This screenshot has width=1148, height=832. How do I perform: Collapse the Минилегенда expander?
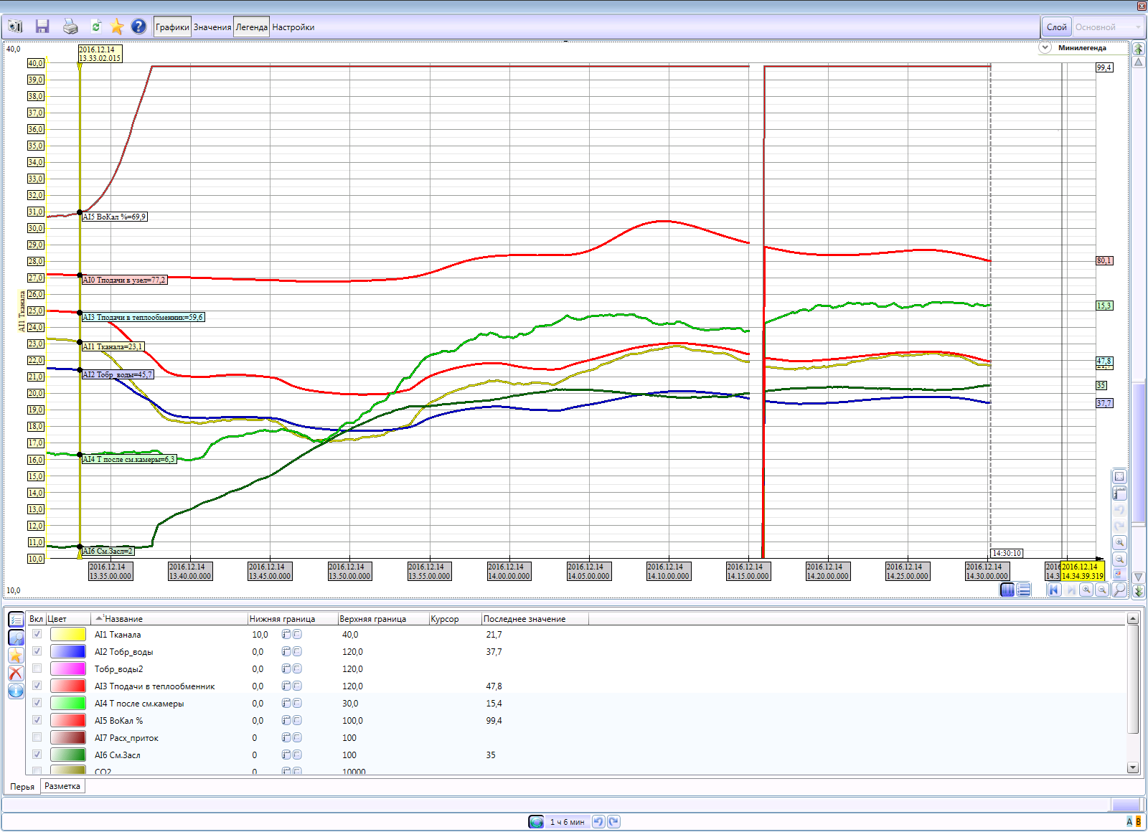click(x=1045, y=47)
